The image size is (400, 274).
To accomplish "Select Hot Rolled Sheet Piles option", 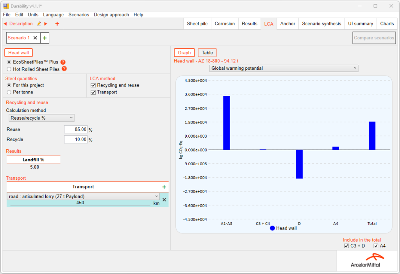I will (9, 69).
